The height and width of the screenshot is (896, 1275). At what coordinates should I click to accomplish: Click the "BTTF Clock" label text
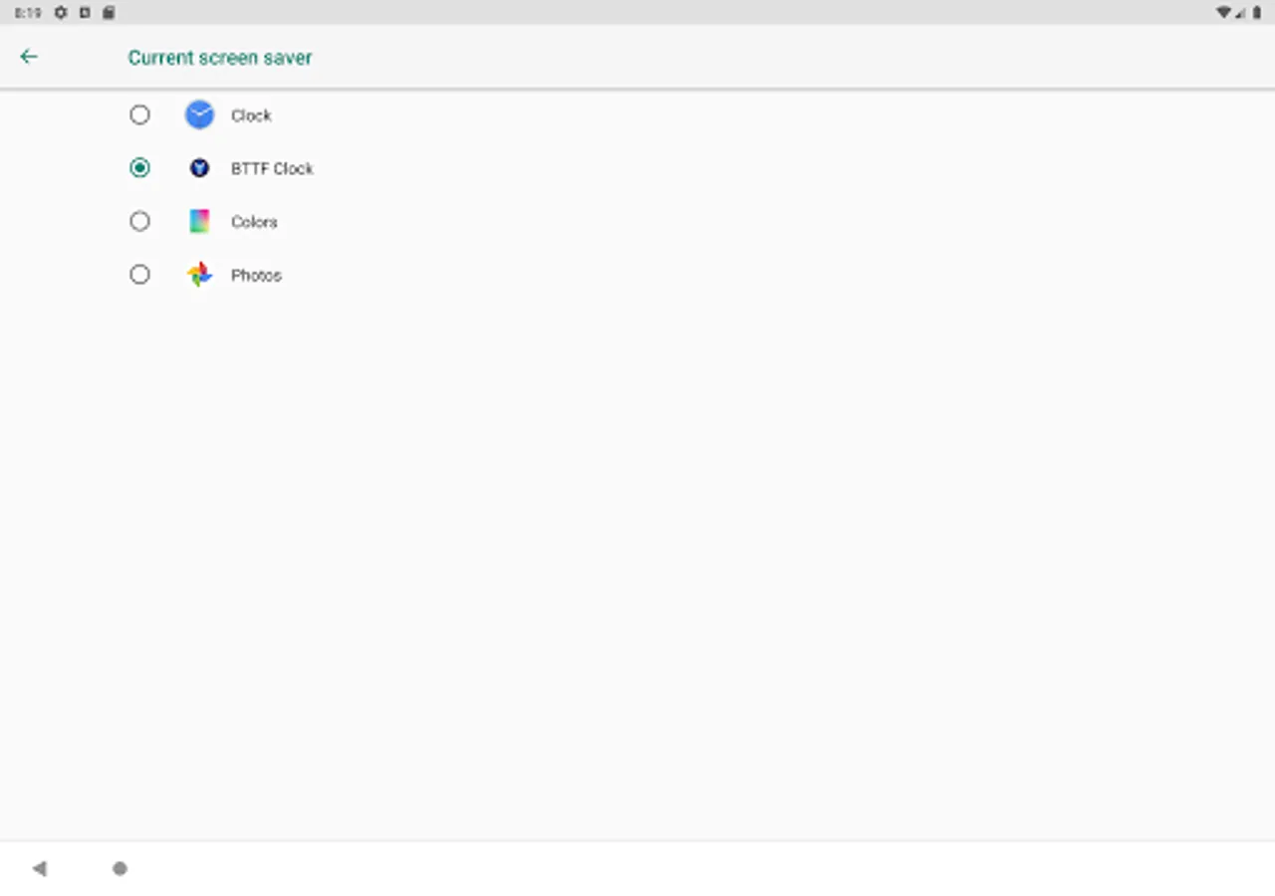click(272, 168)
